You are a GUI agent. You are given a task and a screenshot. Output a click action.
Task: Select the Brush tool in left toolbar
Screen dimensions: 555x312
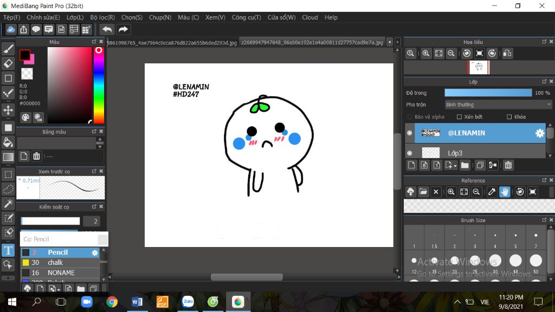click(x=8, y=49)
